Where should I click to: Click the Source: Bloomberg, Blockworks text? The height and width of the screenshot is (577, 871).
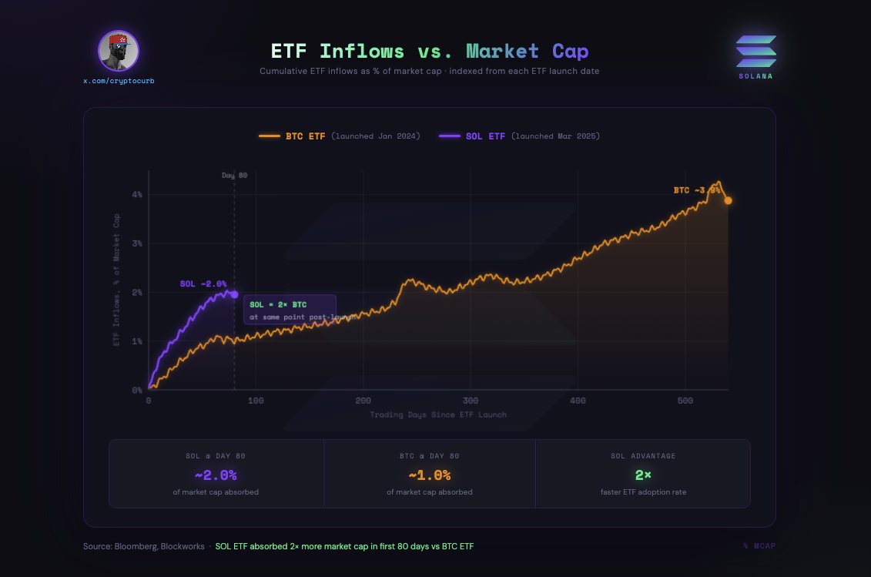point(144,546)
